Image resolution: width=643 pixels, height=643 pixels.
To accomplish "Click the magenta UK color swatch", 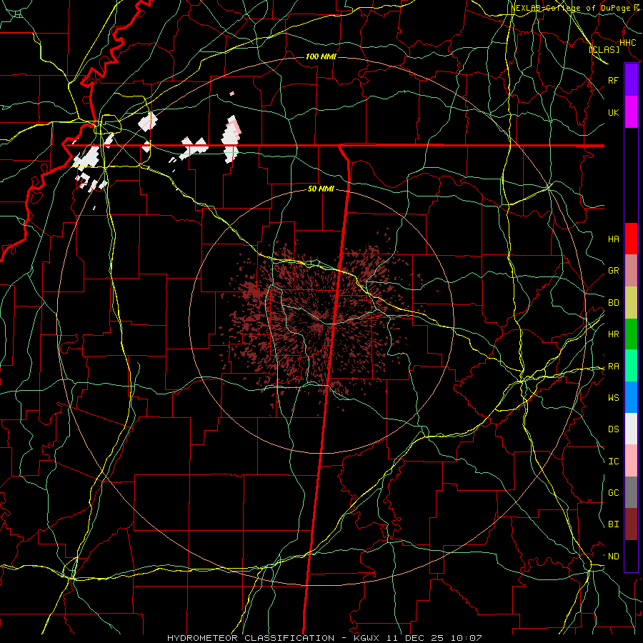I will [631, 112].
